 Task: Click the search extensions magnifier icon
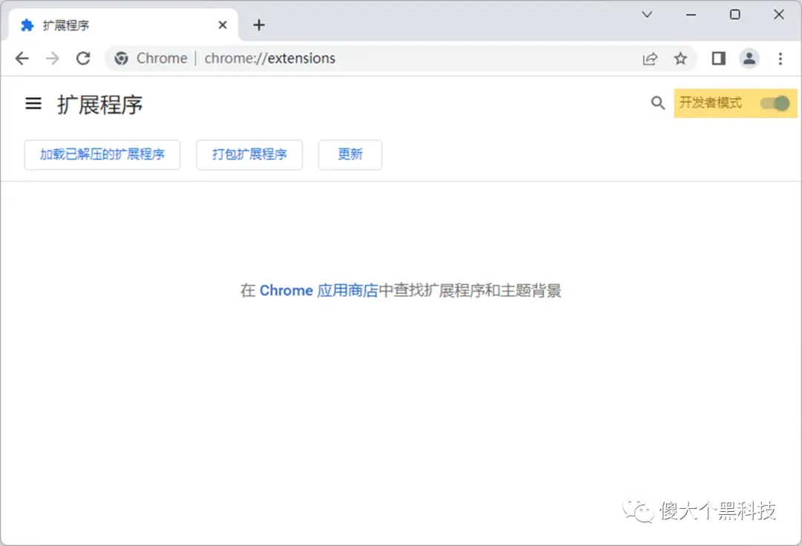(658, 103)
